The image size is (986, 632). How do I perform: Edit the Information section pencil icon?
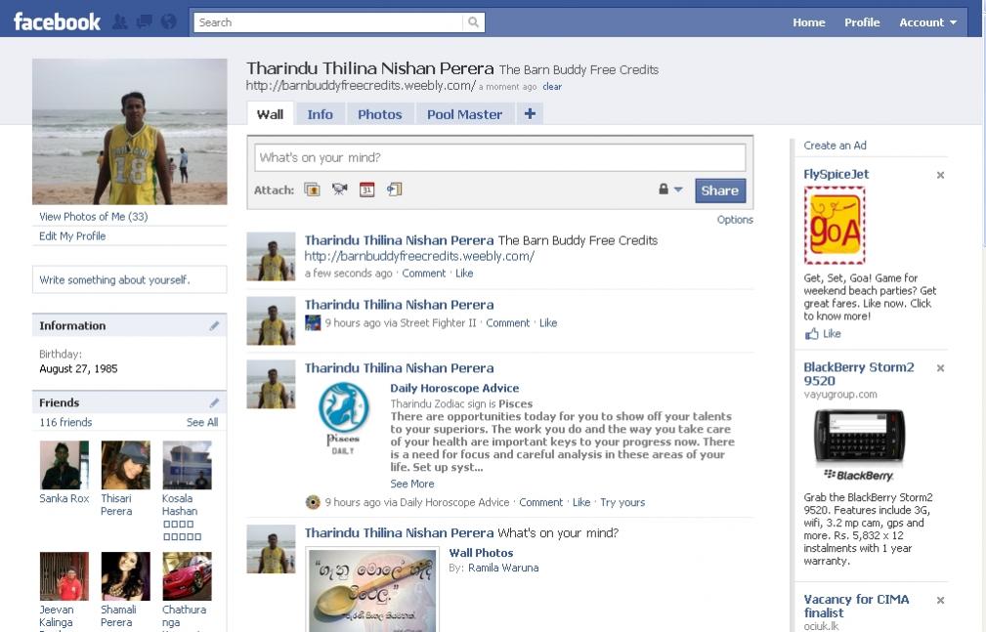click(214, 325)
